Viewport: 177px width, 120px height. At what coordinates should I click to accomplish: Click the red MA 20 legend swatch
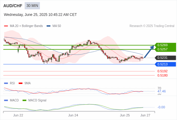pos(6,26)
